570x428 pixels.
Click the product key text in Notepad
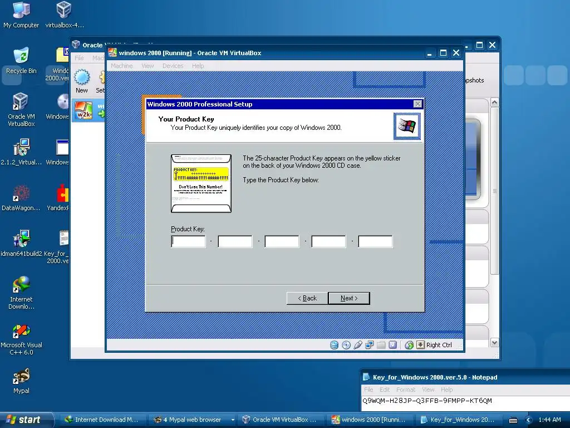point(427,401)
